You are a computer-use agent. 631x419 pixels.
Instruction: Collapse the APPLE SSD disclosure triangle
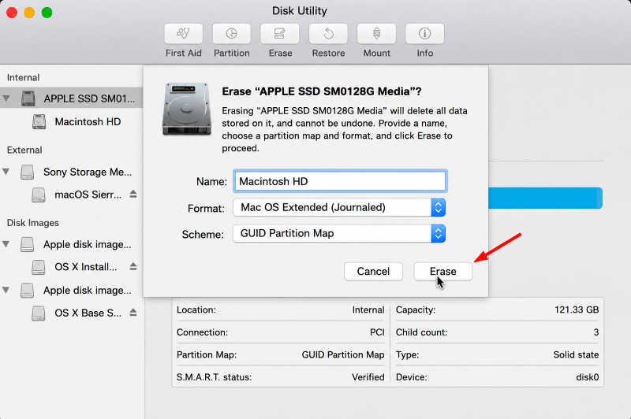[6, 98]
